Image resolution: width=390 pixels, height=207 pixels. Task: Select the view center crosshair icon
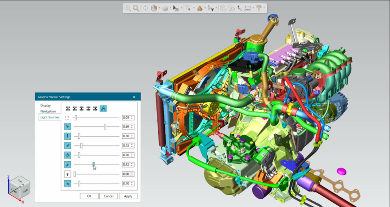tap(146, 8)
